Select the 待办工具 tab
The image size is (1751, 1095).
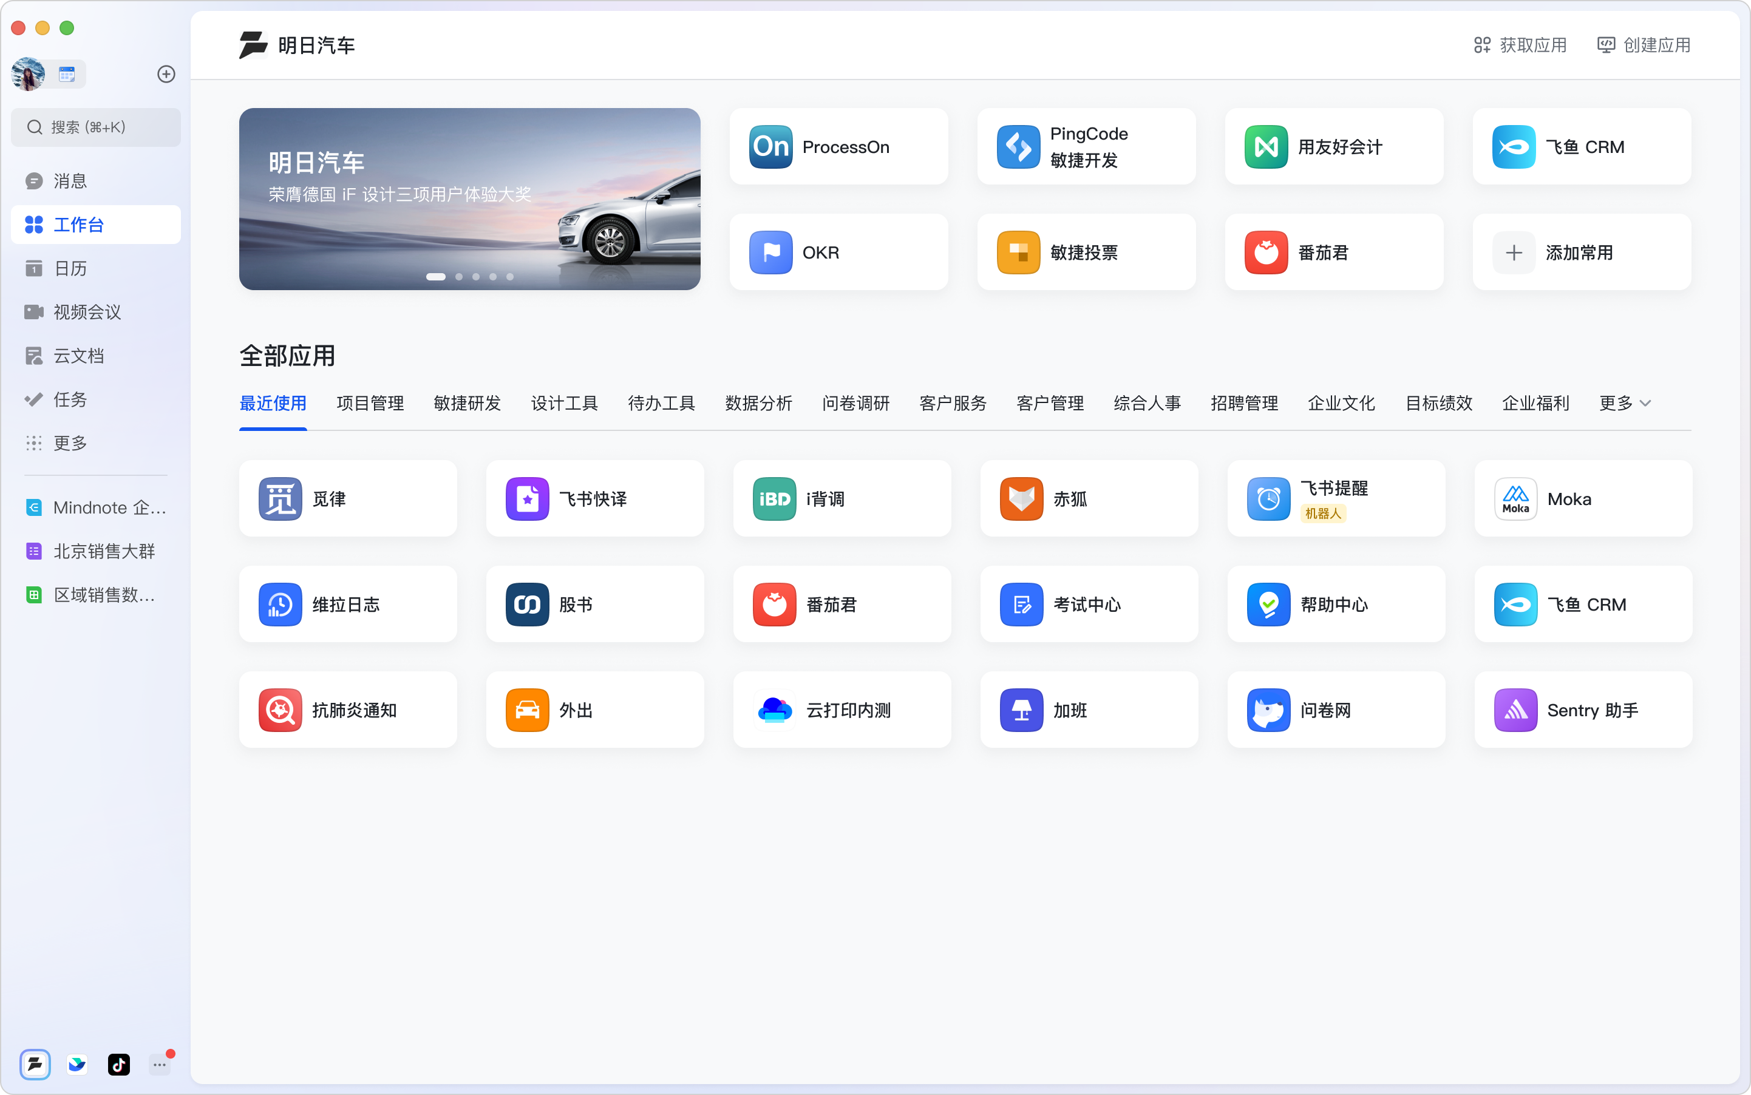click(661, 404)
